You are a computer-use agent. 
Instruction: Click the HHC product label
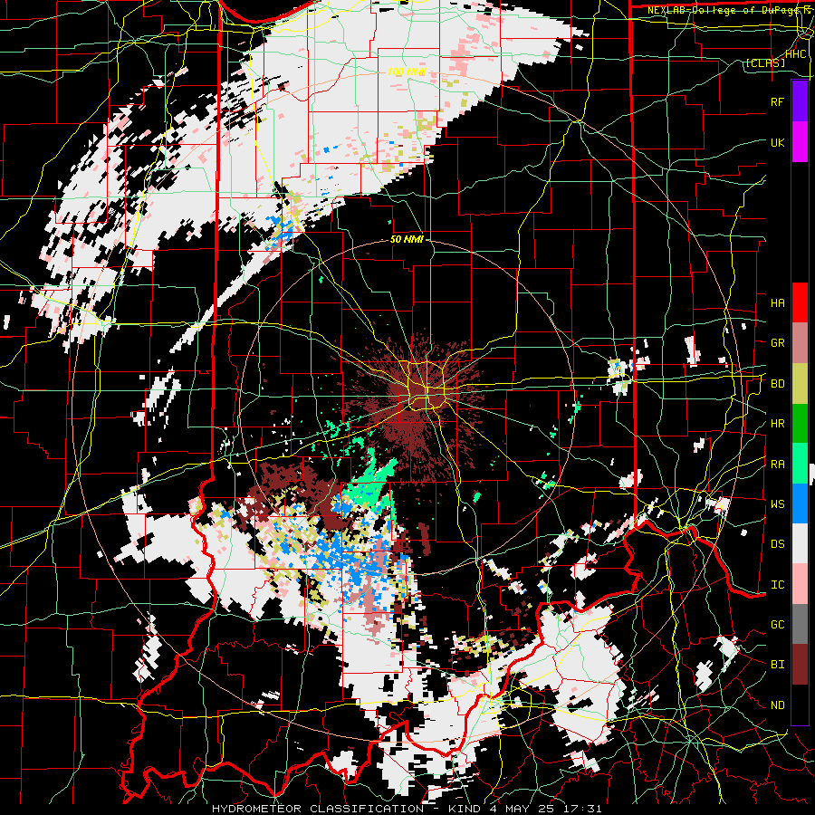click(796, 54)
